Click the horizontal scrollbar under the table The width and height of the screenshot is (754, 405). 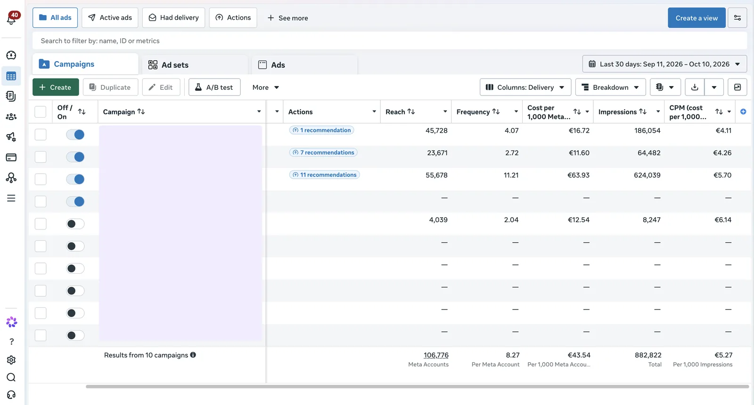(417, 387)
